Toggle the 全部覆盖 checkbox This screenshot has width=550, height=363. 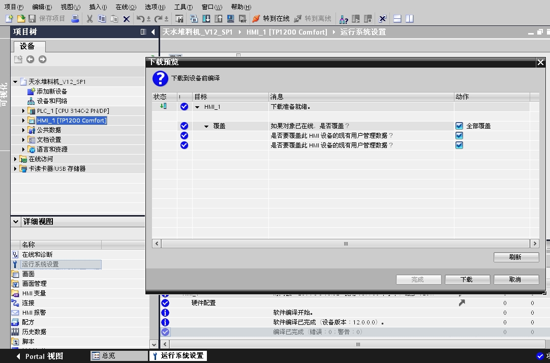click(x=459, y=126)
